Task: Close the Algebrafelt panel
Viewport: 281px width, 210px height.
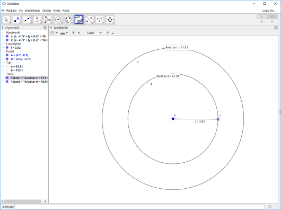Action: tap(45, 28)
